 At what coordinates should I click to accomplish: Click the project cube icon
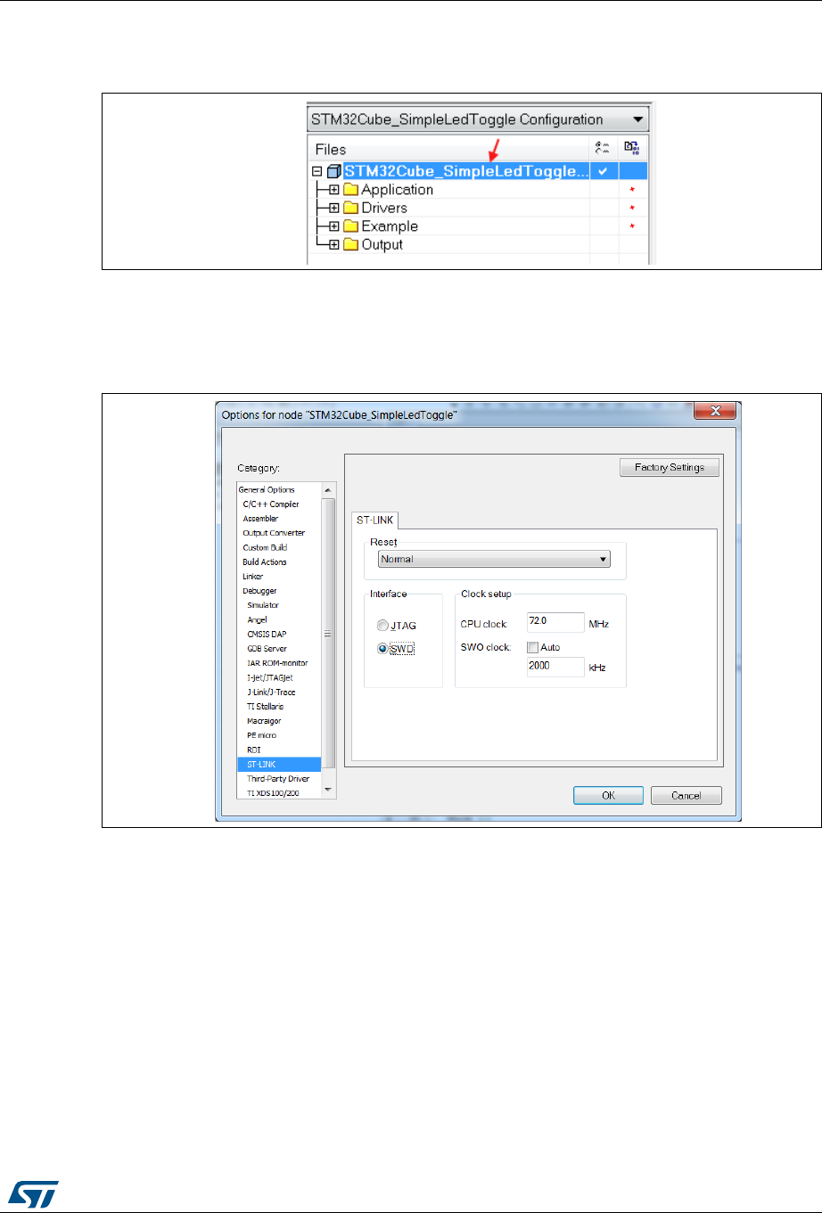[334, 171]
